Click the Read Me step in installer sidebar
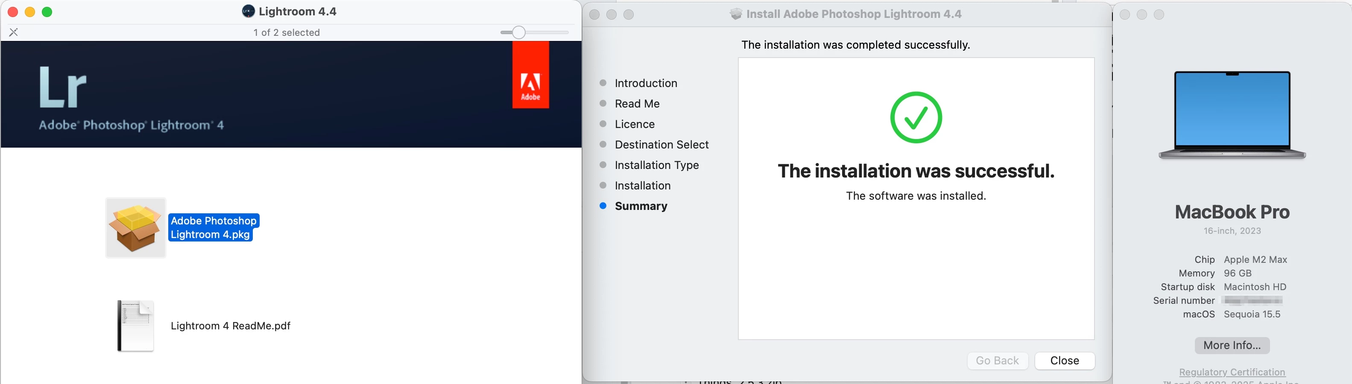1352x384 pixels. 637,103
